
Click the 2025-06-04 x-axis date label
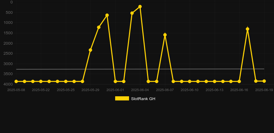[x=140, y=90]
